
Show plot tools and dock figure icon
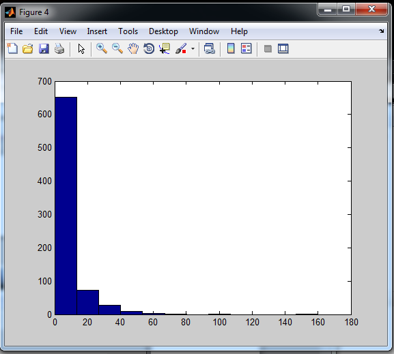(x=283, y=48)
